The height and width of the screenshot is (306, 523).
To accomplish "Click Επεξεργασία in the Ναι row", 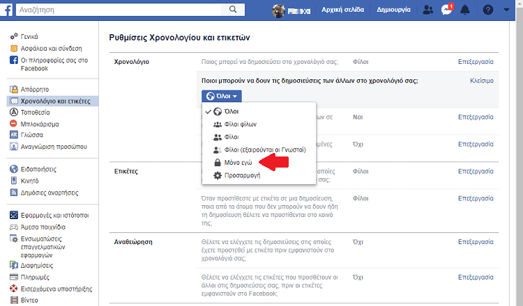I will click(x=476, y=117).
